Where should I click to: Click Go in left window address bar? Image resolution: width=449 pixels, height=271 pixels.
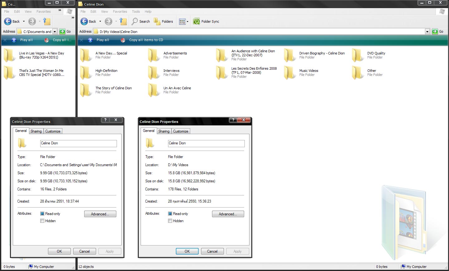point(65,31)
